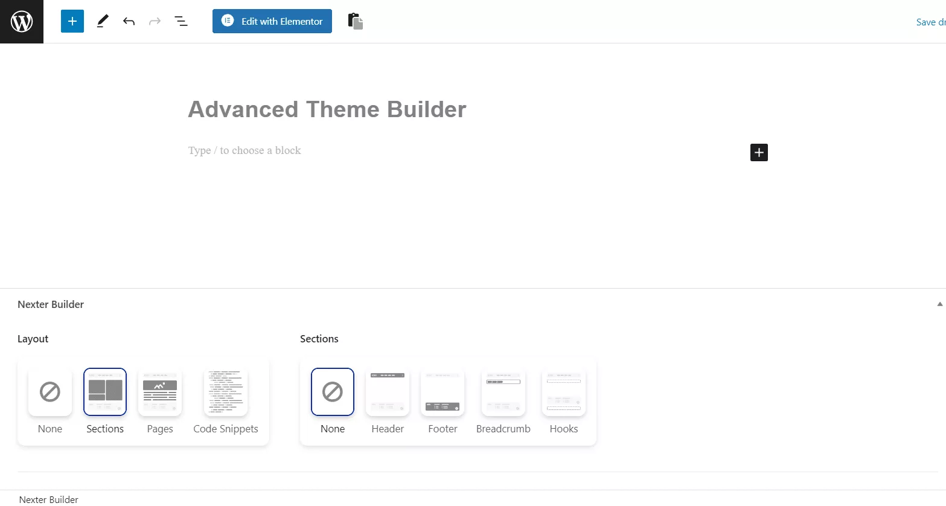Click the Hooks label text
The height and width of the screenshot is (506, 946).
pos(564,429)
